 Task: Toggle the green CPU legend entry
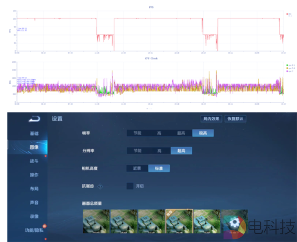[x=291, y=65]
